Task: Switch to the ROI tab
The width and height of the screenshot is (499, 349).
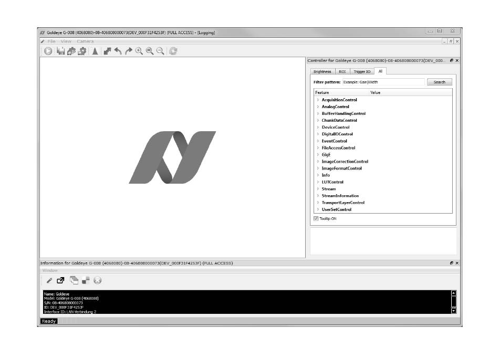Action: (342, 71)
